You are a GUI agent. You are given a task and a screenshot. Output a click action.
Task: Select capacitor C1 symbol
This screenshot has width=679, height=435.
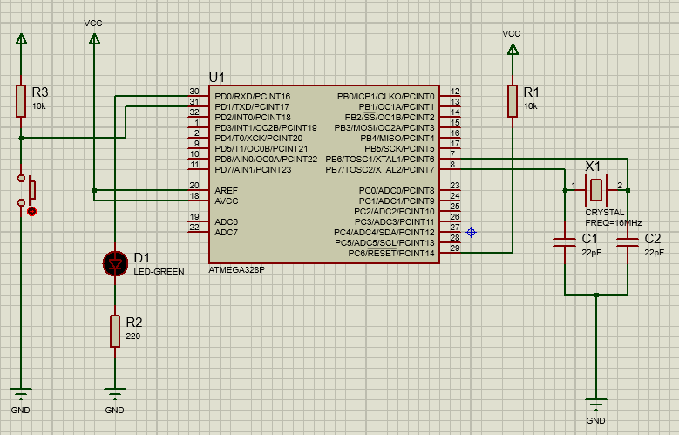click(565, 242)
